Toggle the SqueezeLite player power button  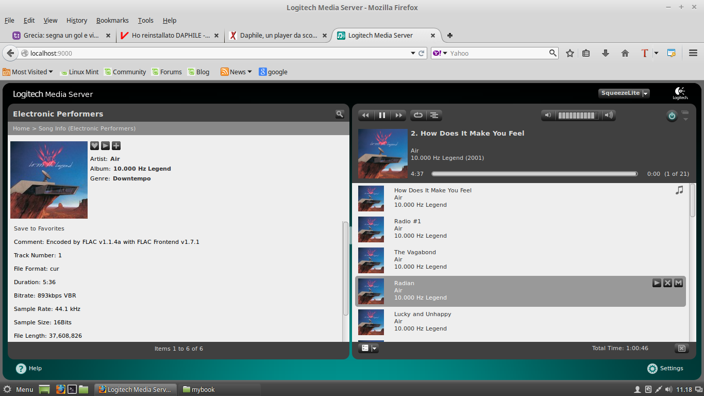pos(672,116)
